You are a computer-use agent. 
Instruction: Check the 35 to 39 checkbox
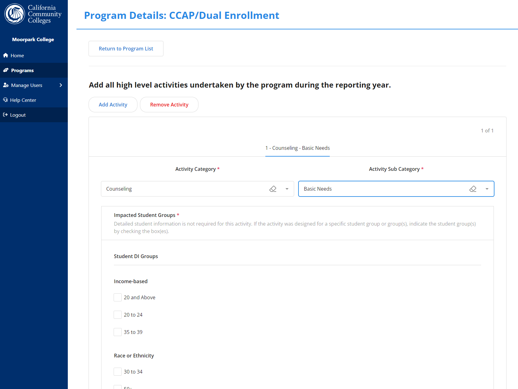tap(118, 332)
